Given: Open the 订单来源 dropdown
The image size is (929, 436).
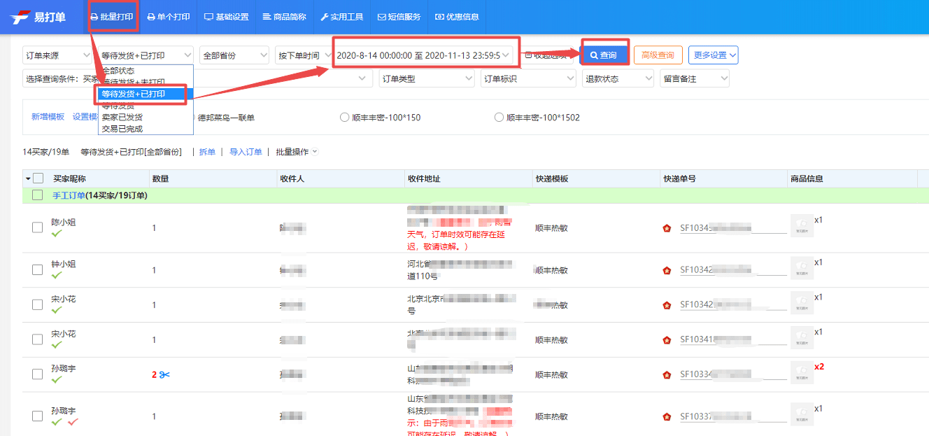Looking at the screenshot, I should (57, 55).
